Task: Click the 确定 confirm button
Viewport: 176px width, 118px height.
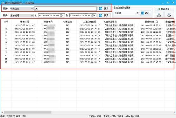Action: [x=145, y=13]
